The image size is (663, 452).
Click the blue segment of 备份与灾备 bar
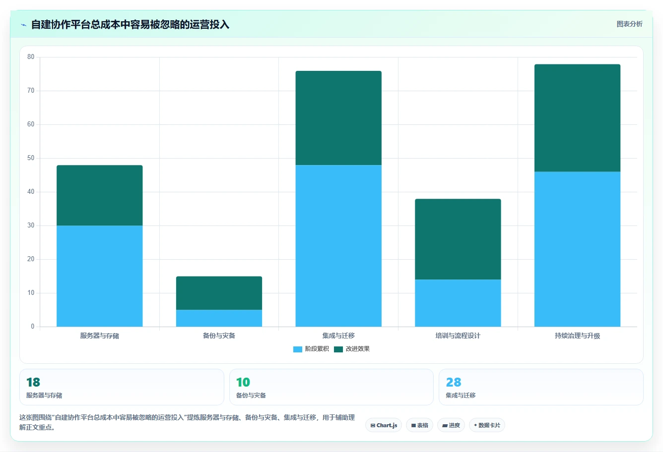[x=219, y=318]
